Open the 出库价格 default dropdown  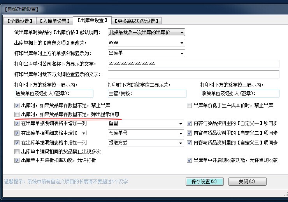coord(182,33)
